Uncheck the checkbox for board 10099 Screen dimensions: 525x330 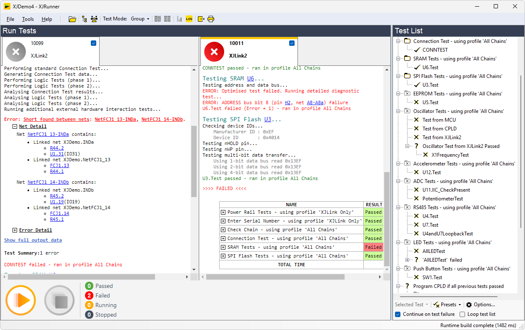(x=93, y=43)
